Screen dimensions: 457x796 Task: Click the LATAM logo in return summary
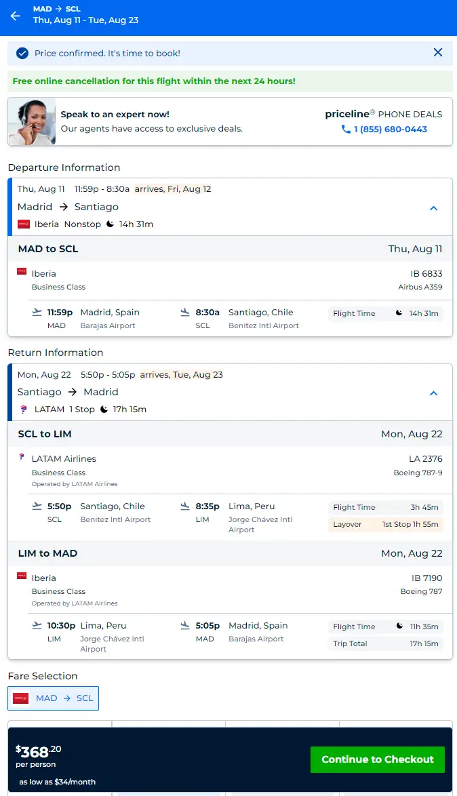(x=24, y=410)
